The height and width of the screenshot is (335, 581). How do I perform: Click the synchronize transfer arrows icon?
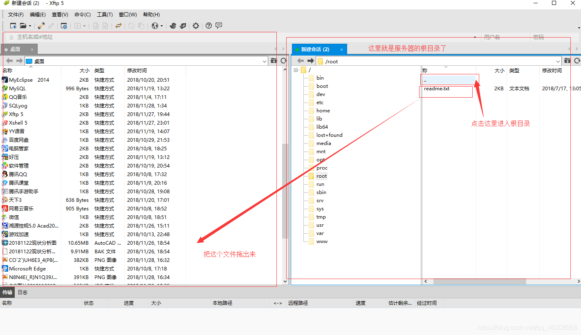119,26
